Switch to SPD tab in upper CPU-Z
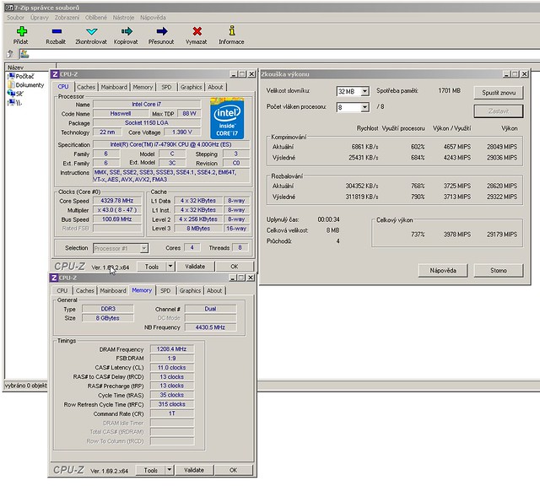The image size is (540, 486). pos(166,87)
